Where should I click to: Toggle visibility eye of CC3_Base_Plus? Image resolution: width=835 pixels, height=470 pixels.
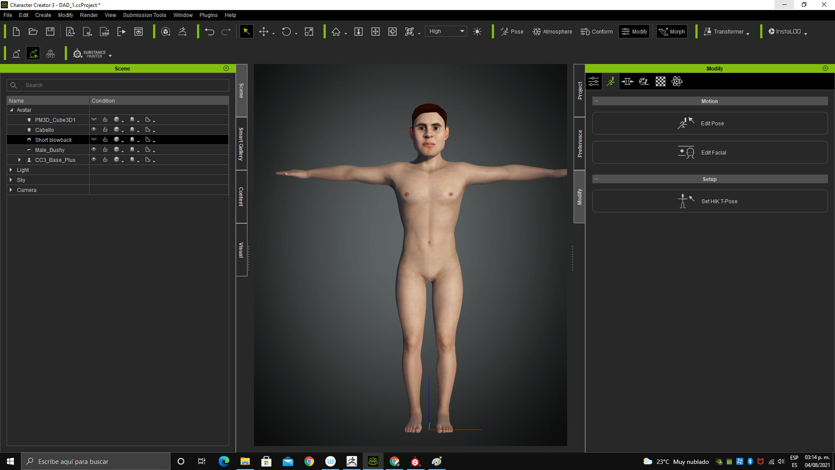[94, 160]
